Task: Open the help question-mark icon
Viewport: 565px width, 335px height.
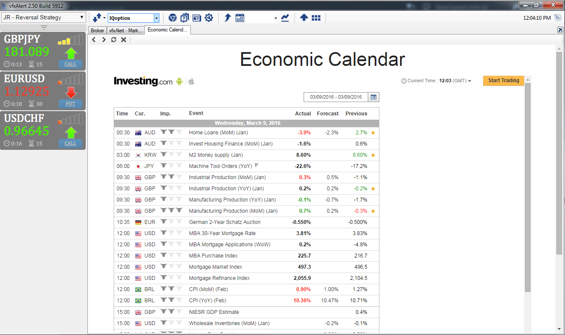Action: pos(184,18)
